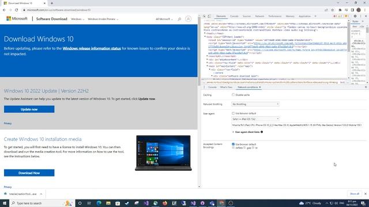The width and height of the screenshot is (369, 207).
Task: Click the User agent client hints info icon
Action: [262, 132]
